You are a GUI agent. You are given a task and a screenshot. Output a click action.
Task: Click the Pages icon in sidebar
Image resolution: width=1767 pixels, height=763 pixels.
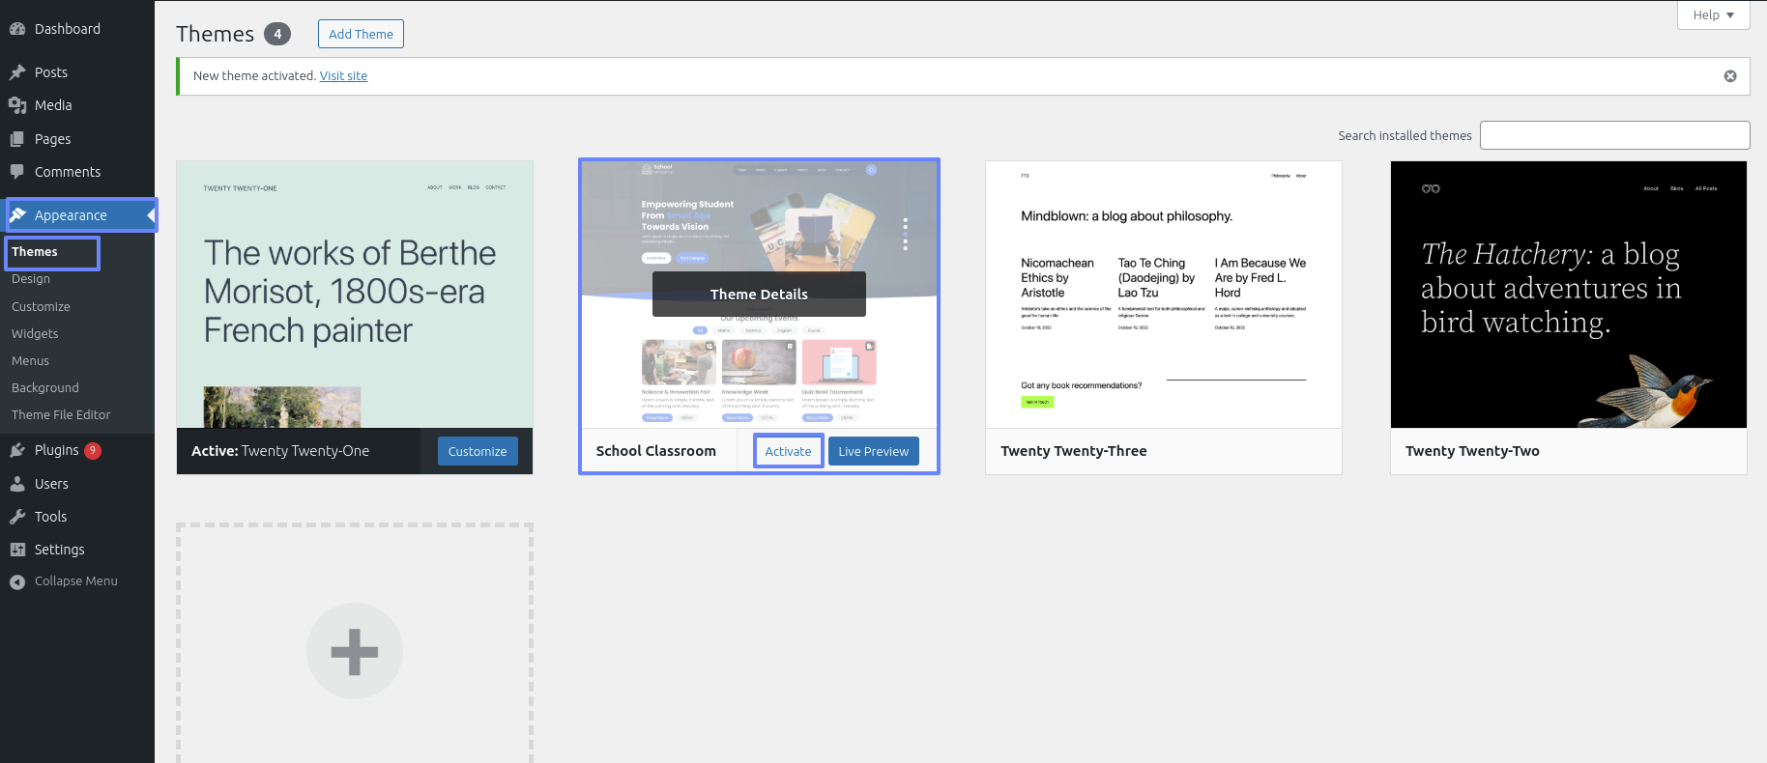coord(17,139)
